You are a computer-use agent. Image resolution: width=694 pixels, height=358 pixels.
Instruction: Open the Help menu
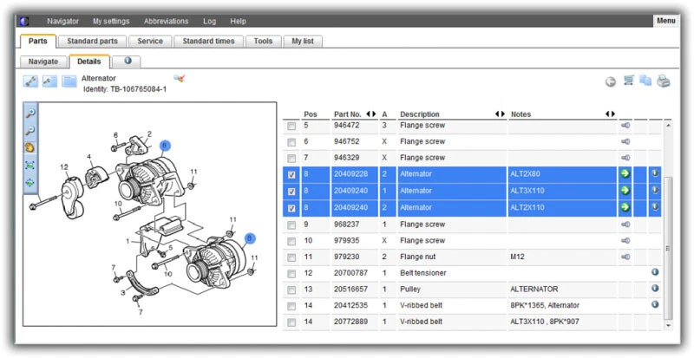click(238, 22)
